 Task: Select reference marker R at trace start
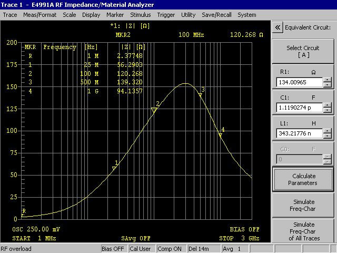tap(22, 215)
